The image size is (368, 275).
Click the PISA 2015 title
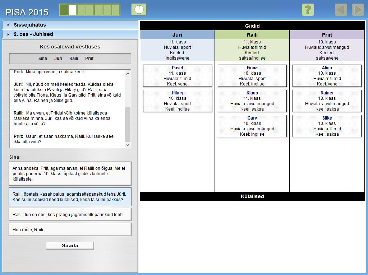click(27, 12)
